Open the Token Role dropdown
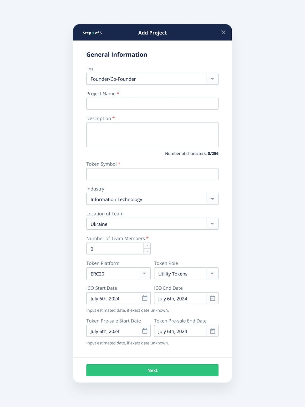 pos(212,273)
